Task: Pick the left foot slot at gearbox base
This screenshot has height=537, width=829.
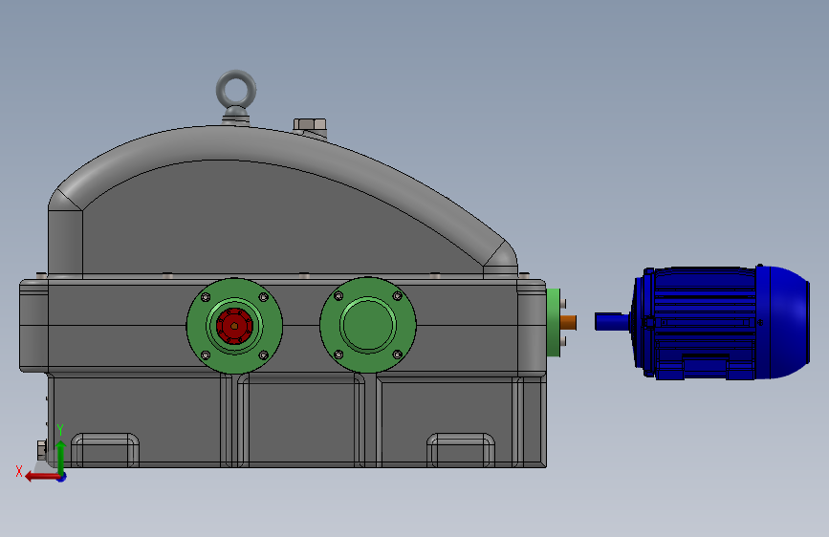Action: point(105,450)
